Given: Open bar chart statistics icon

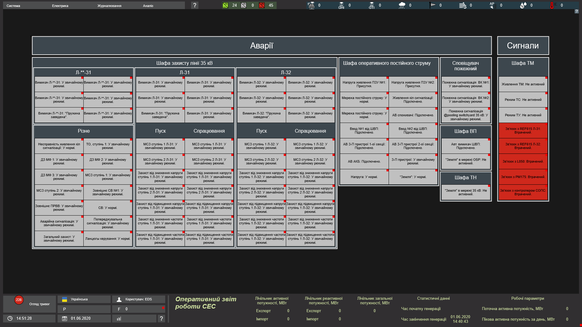Looking at the screenshot, I should tap(119, 319).
